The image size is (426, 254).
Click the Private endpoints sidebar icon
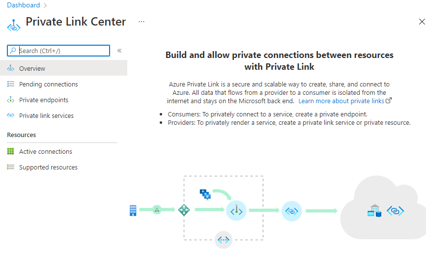tap(11, 100)
